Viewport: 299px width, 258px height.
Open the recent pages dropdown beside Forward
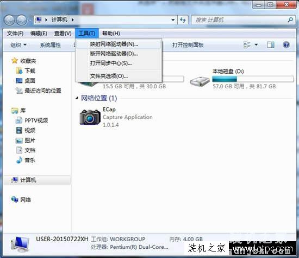coord(30,20)
